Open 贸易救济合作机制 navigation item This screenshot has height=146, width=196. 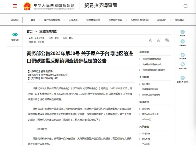pos(140,20)
